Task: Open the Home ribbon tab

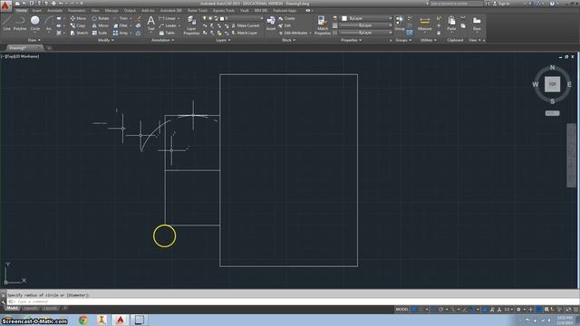Action: 22,10
